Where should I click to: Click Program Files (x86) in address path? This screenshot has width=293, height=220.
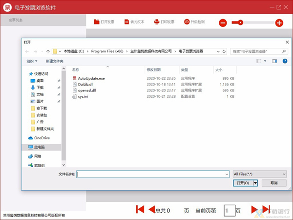tap(107, 51)
